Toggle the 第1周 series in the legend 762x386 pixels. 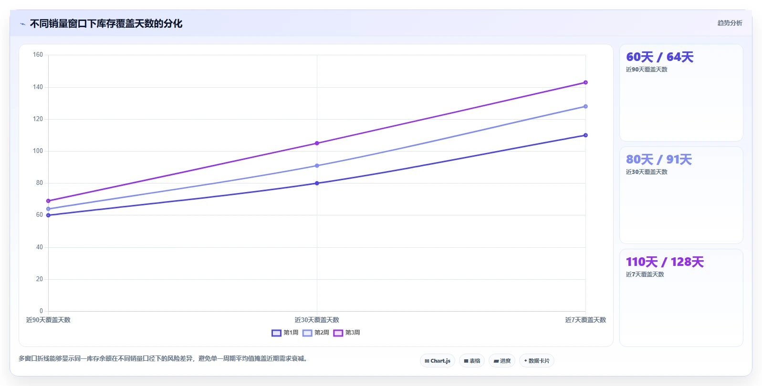pos(285,333)
